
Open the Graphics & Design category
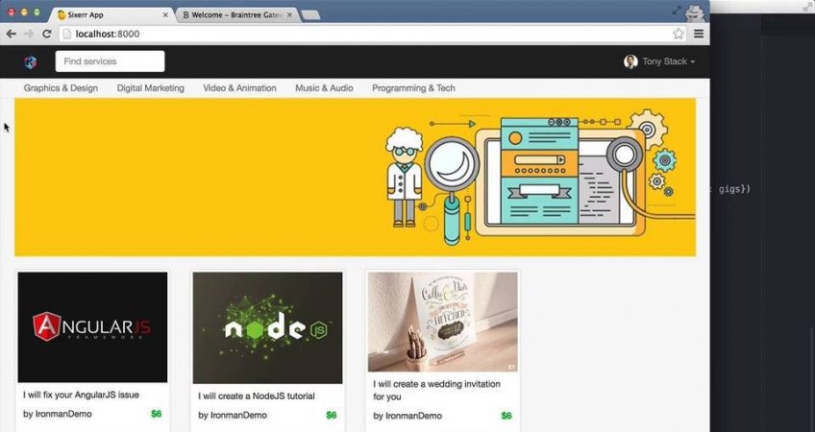pyautogui.click(x=61, y=88)
